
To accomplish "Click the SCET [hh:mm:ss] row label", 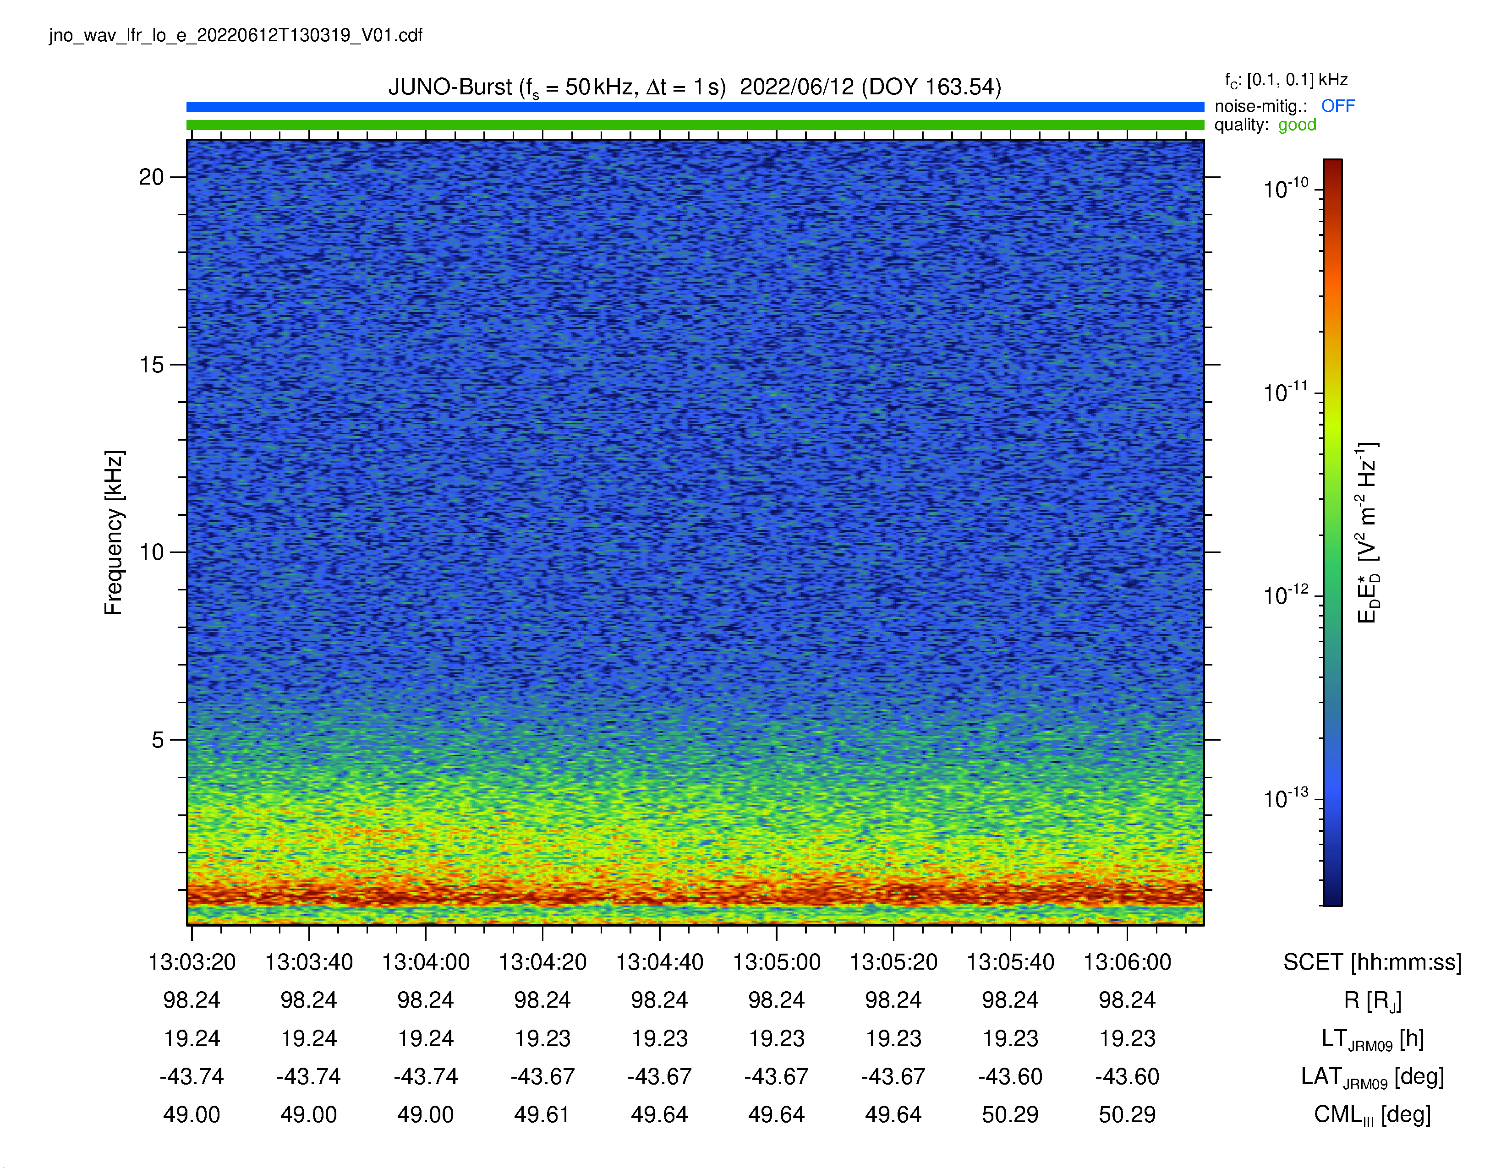I will click(1373, 962).
